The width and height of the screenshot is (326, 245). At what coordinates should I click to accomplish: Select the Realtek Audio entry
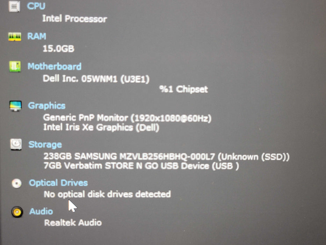click(x=73, y=223)
